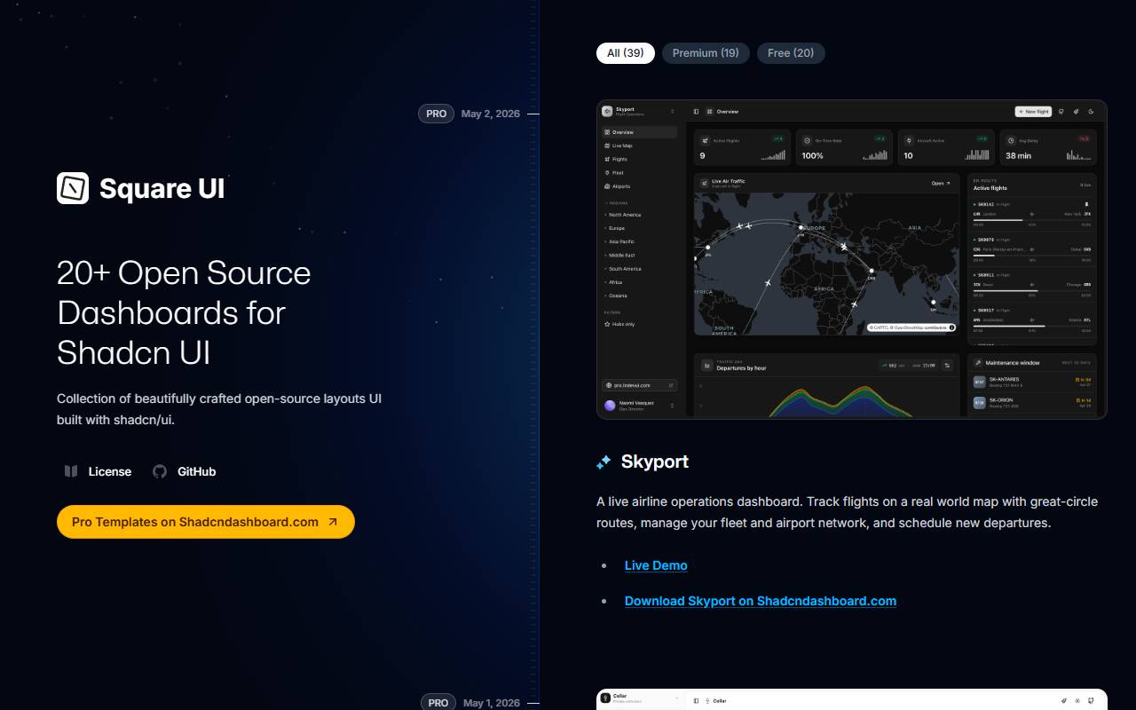Click the Square UI title text

pos(162,188)
